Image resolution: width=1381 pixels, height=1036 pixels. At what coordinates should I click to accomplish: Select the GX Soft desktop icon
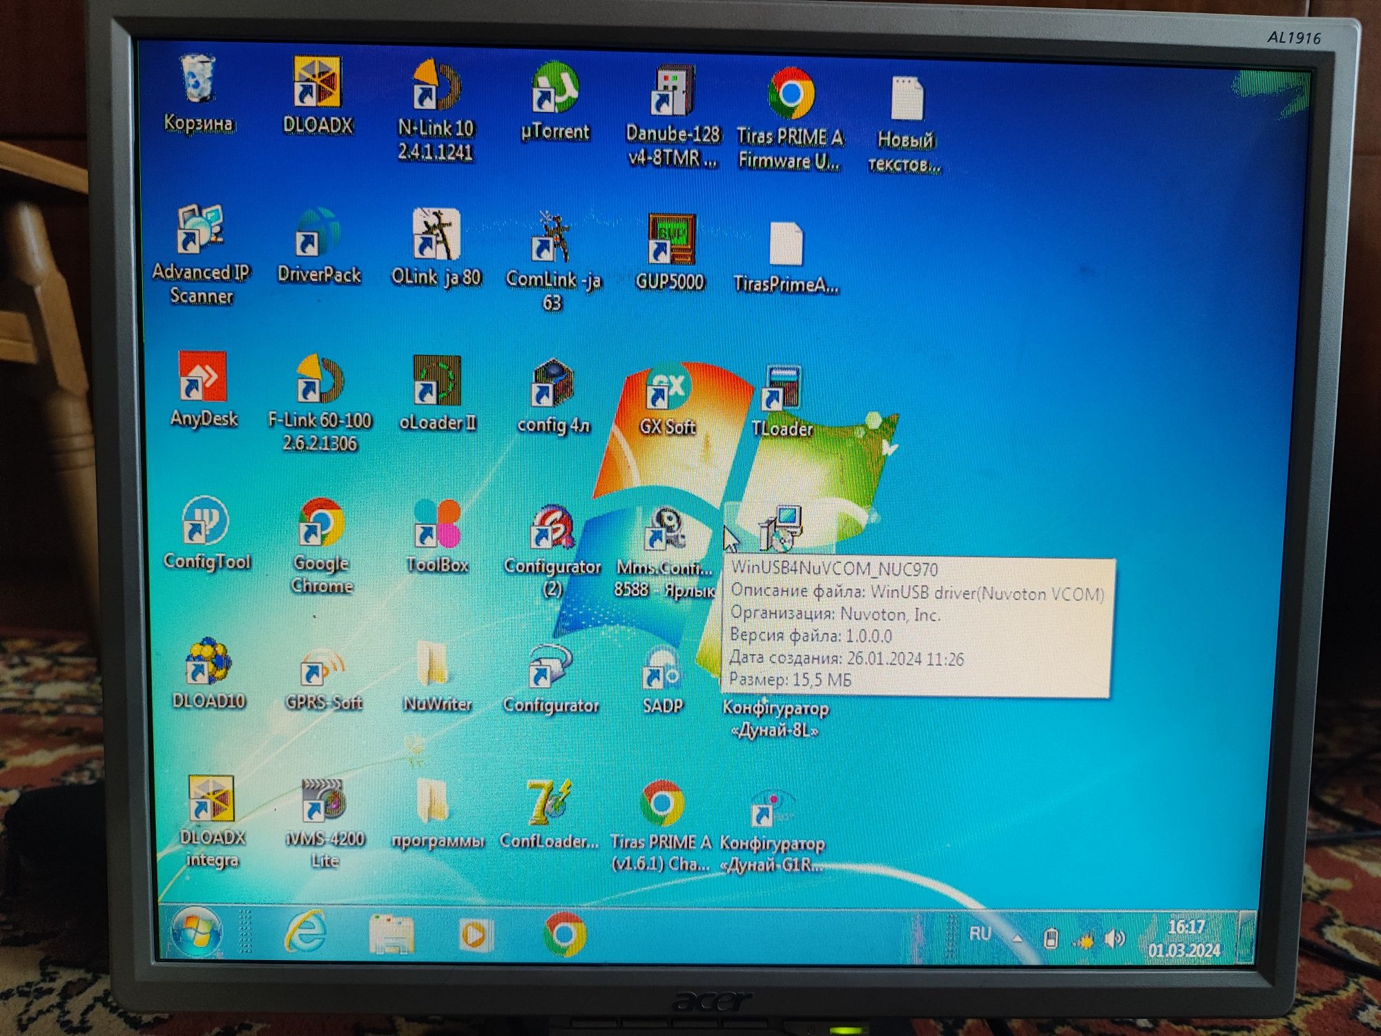667,399
